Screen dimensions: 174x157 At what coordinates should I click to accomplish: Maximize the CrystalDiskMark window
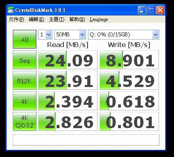[x=151, y=10]
